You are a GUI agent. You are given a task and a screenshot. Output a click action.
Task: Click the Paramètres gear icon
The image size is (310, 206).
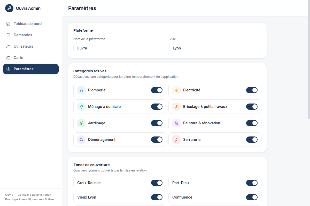pyautogui.click(x=8, y=69)
